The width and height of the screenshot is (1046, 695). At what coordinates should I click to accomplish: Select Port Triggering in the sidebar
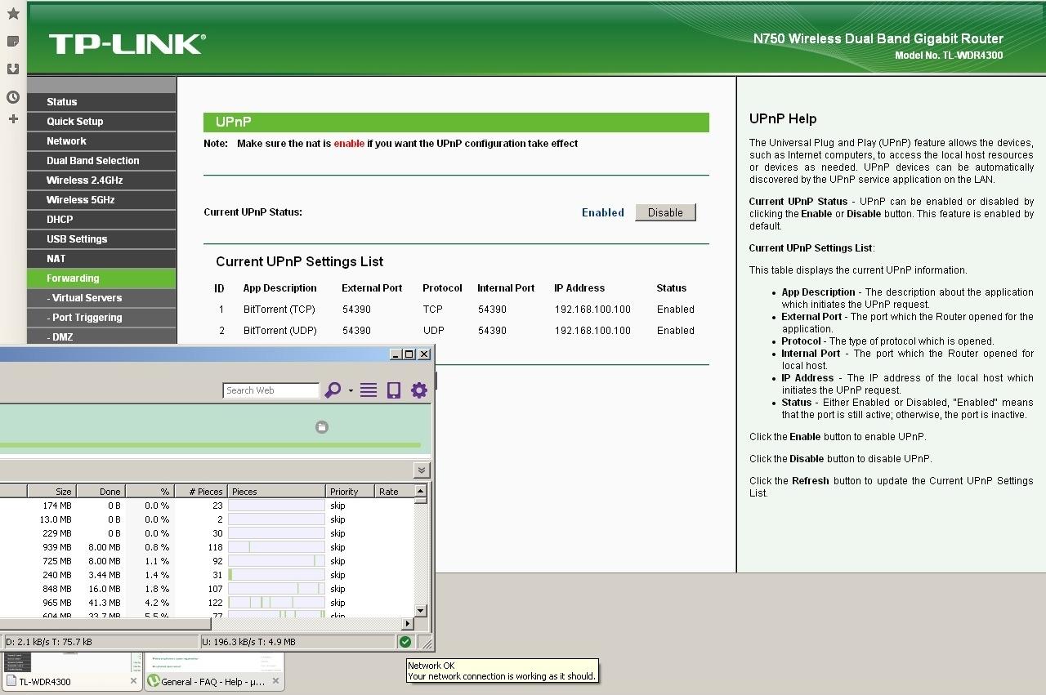tap(84, 318)
